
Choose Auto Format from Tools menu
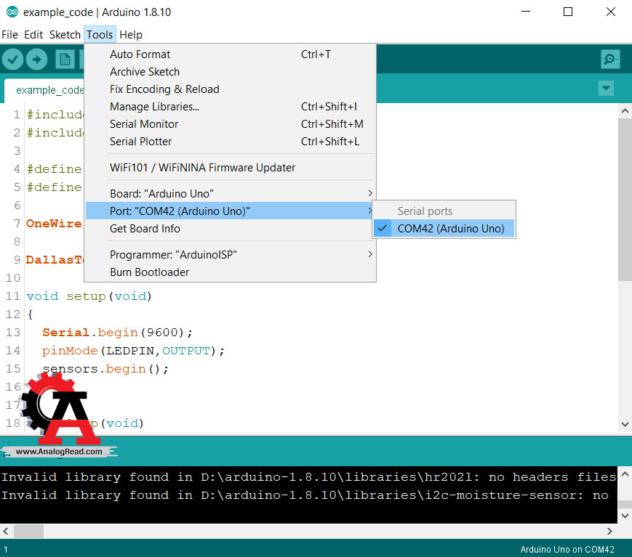tap(230, 54)
